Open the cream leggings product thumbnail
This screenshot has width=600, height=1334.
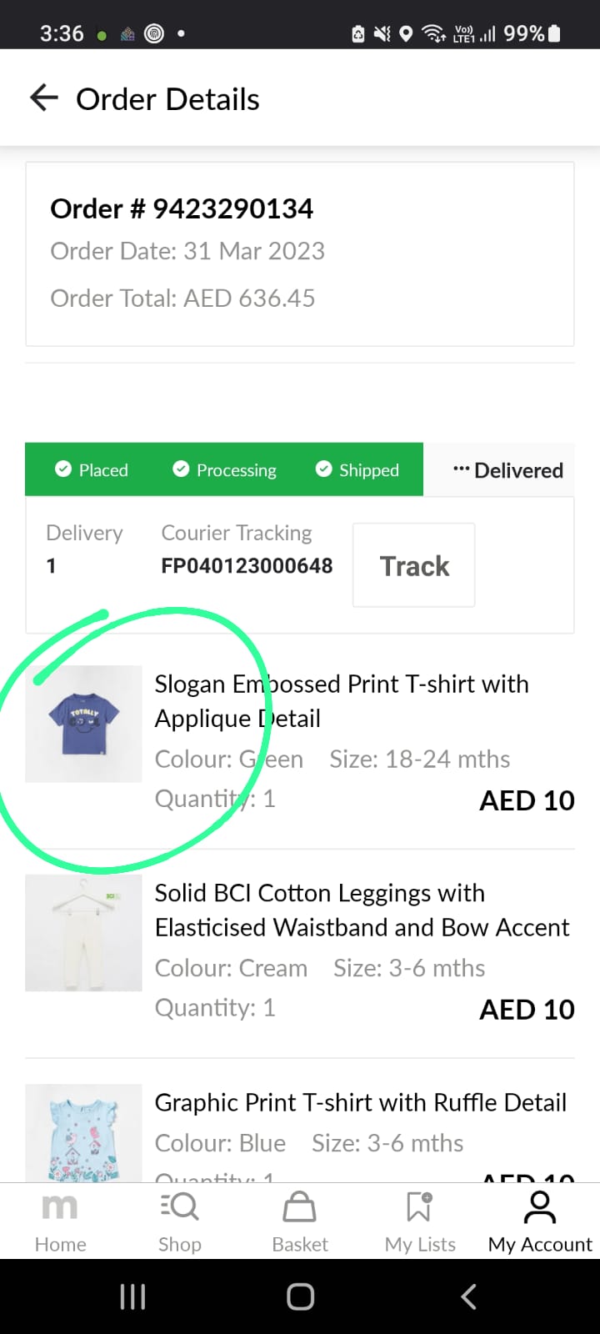point(83,932)
